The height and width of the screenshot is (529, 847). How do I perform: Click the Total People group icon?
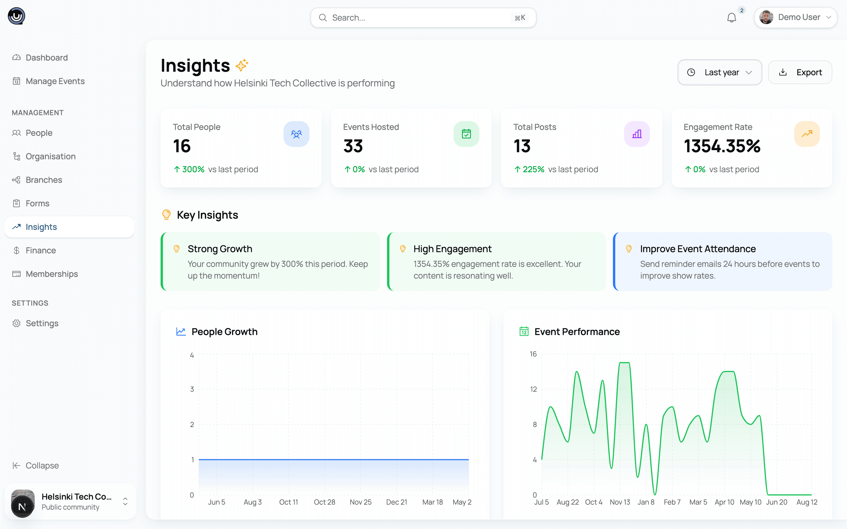(296, 134)
